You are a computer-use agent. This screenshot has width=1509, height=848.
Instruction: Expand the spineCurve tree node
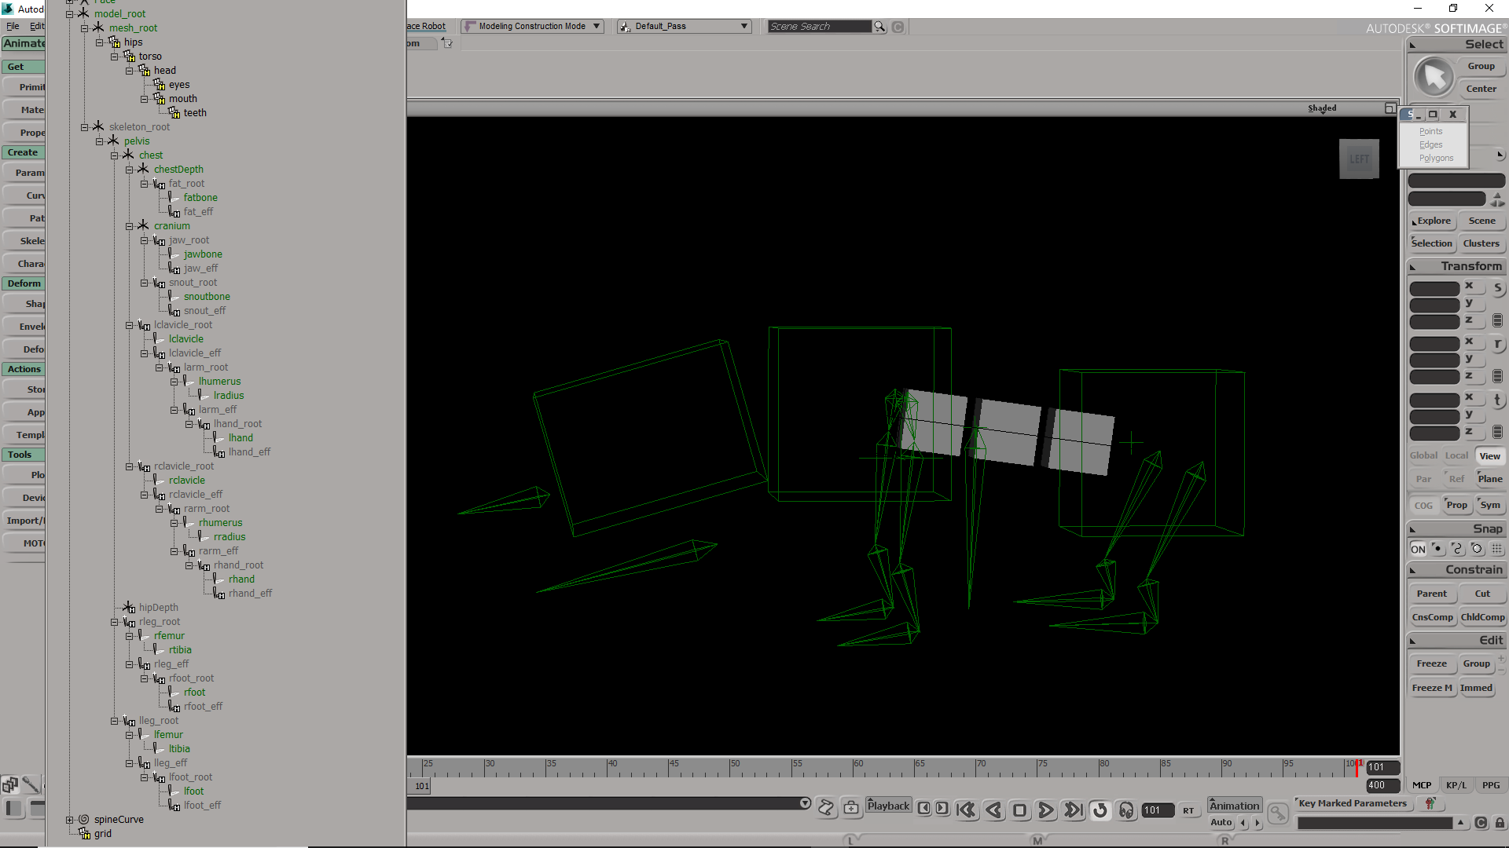tap(69, 820)
